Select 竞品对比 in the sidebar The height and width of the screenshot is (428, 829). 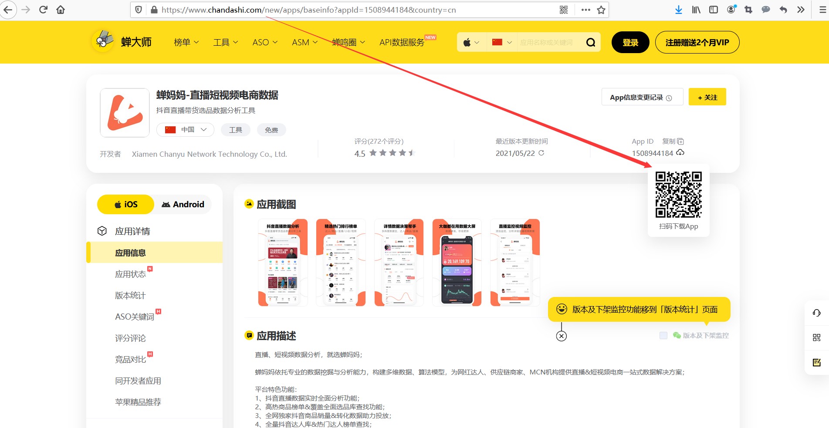click(130, 360)
